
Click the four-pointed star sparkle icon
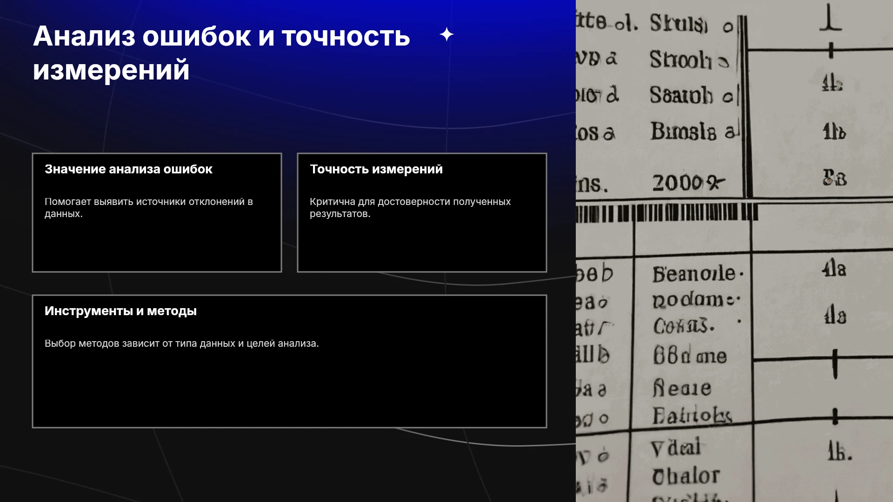(446, 34)
